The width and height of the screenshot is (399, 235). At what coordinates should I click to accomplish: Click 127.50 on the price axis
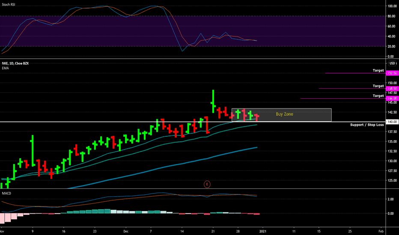pyautogui.click(x=392, y=171)
